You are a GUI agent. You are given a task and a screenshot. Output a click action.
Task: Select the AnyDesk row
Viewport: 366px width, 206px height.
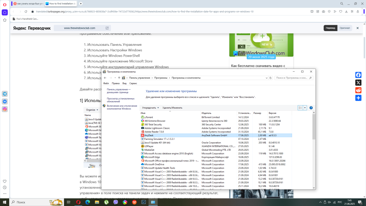point(216,135)
